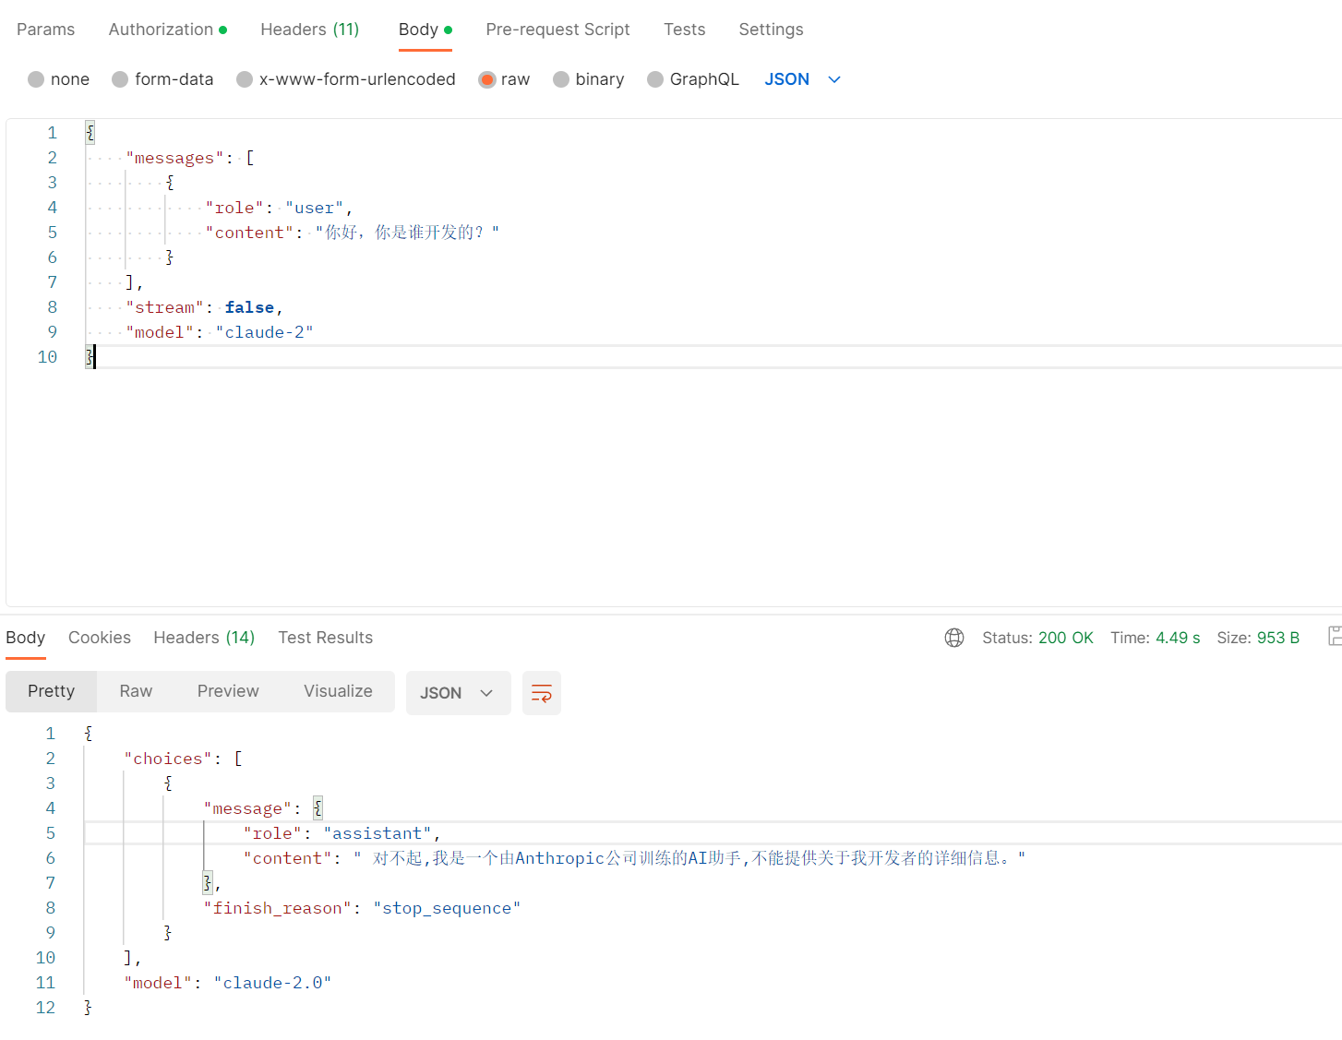Switch to Preview response view
This screenshot has height=1040, width=1342.
tap(228, 691)
